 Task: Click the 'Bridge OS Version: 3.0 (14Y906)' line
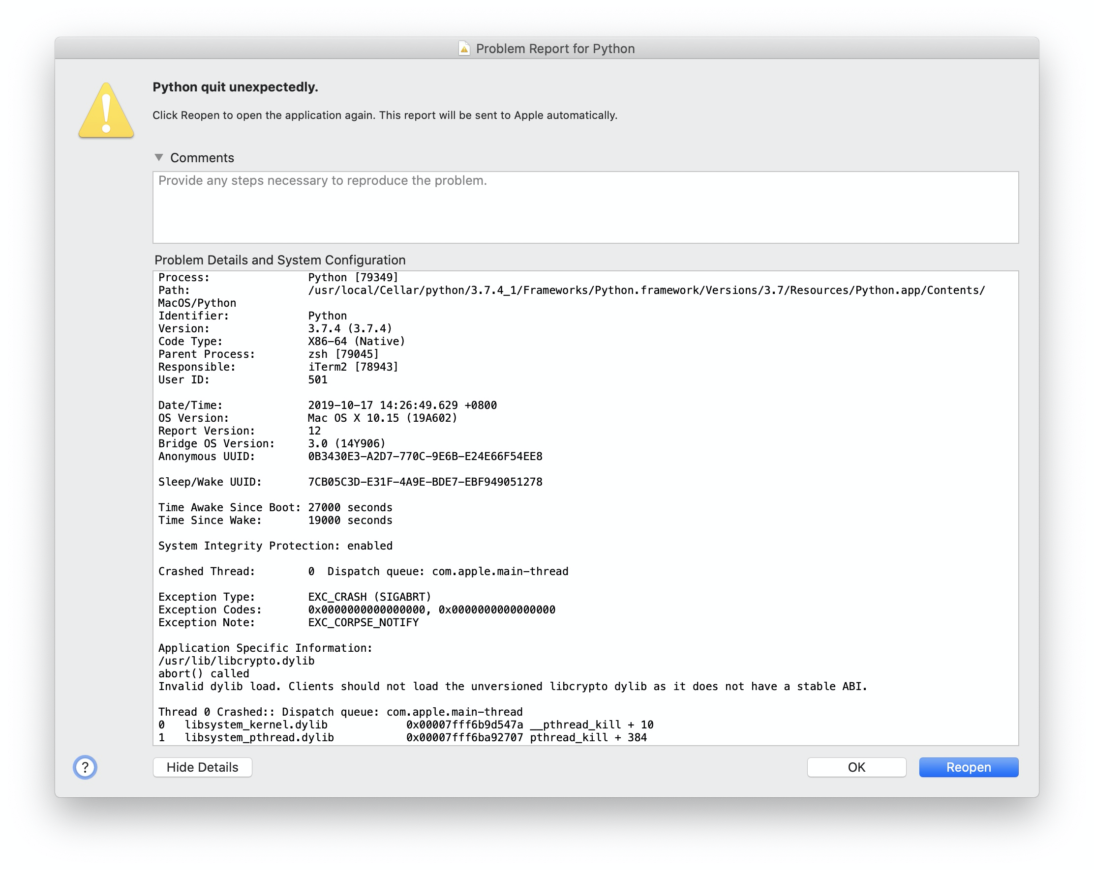272,444
